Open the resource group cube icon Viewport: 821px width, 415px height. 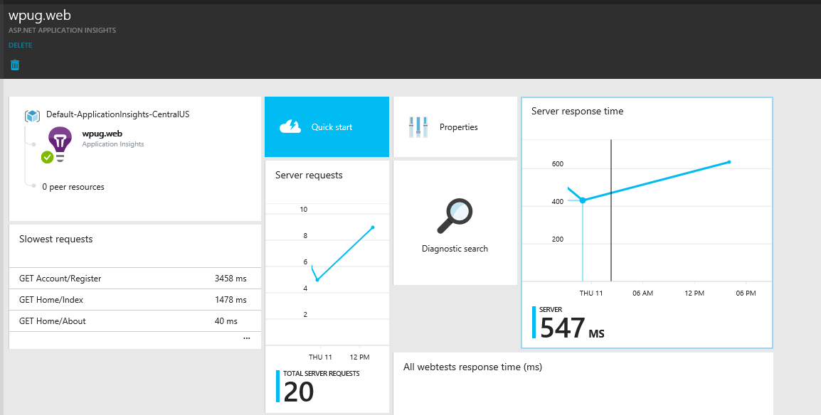(x=33, y=116)
